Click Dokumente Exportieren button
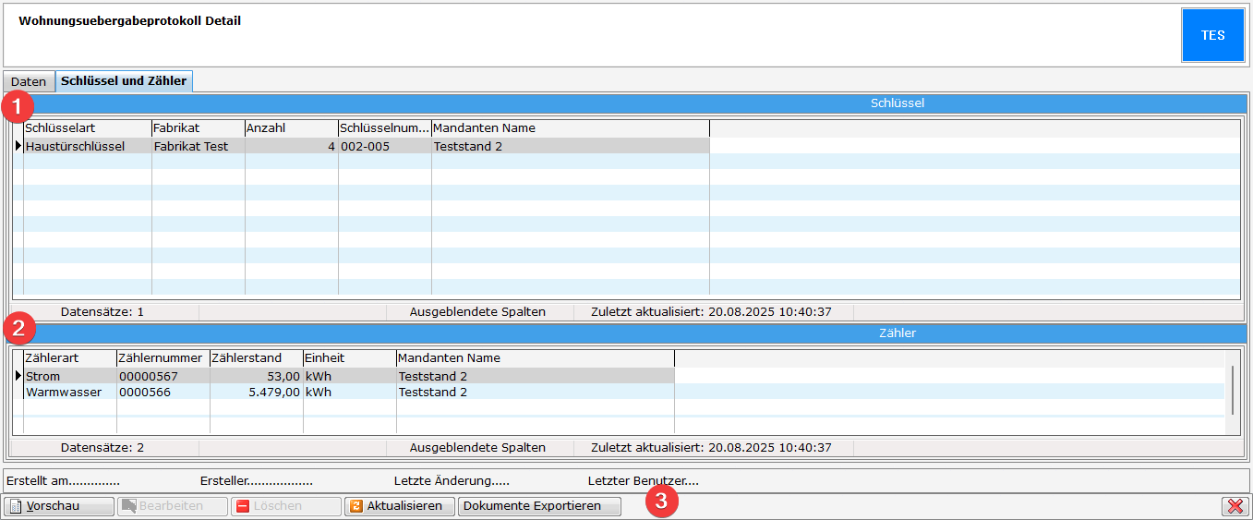 (539, 506)
